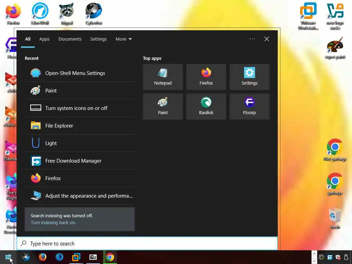Open Firefox from the Recent list

click(80, 178)
